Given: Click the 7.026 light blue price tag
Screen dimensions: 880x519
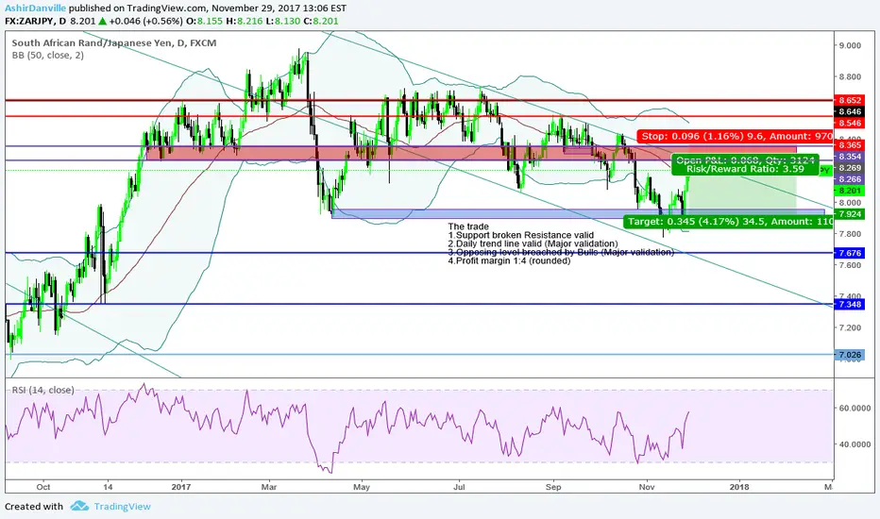Looking at the screenshot, I should 850,355.
